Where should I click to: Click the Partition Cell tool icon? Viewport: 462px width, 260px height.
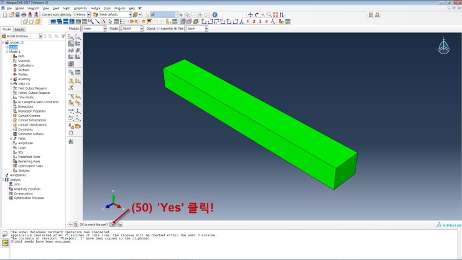point(71,103)
